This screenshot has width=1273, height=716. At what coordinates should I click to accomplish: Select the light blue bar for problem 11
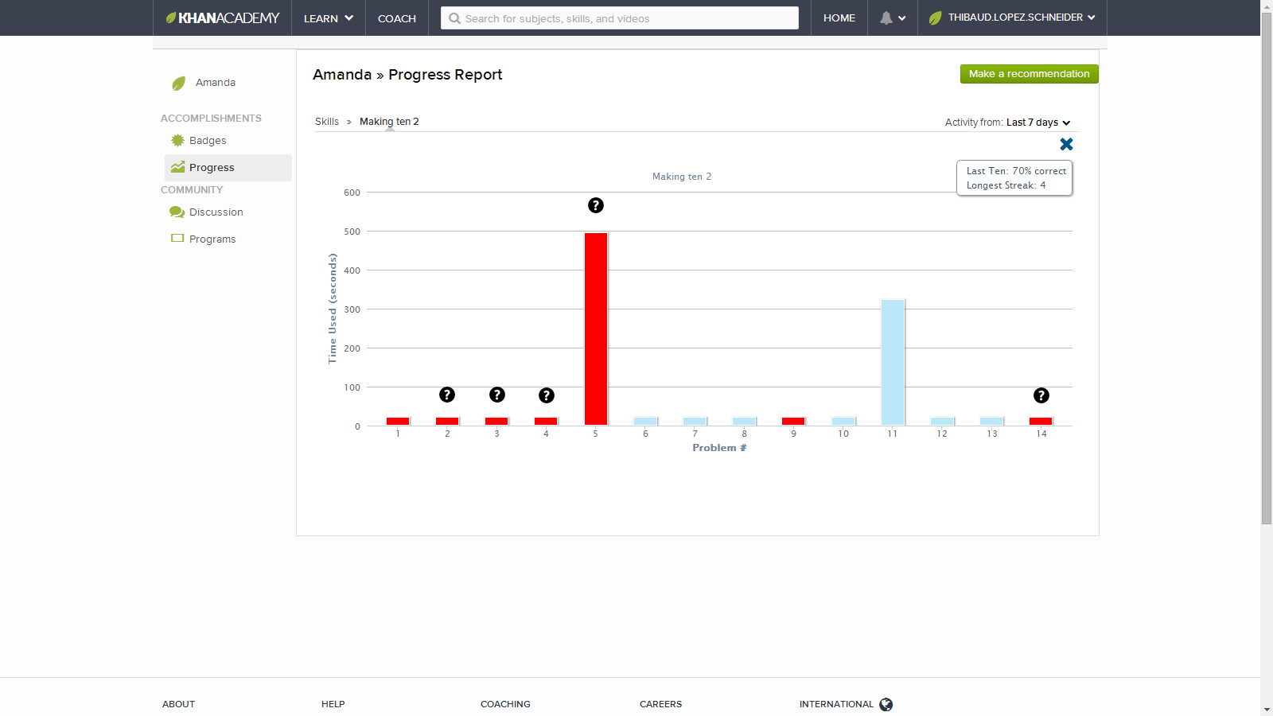[893, 362]
